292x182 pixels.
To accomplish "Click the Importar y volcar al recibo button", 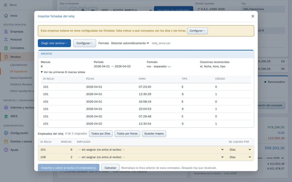I will click(68, 168).
